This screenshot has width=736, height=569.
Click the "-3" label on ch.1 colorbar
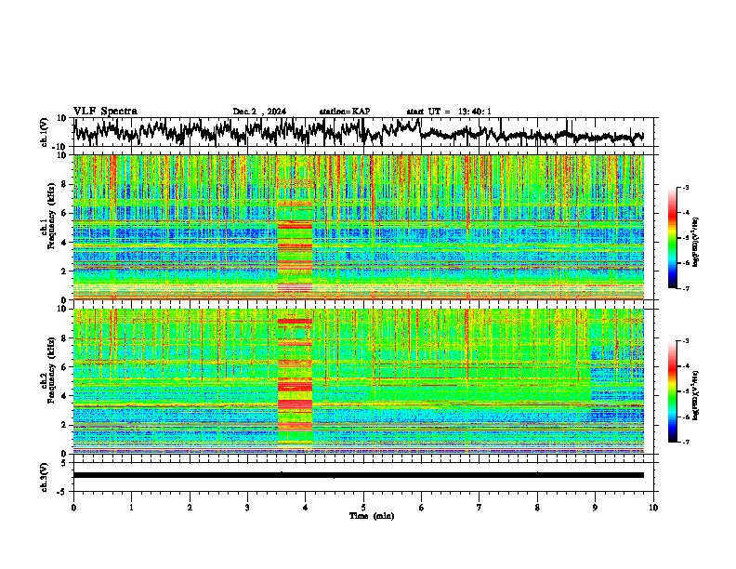tap(685, 188)
